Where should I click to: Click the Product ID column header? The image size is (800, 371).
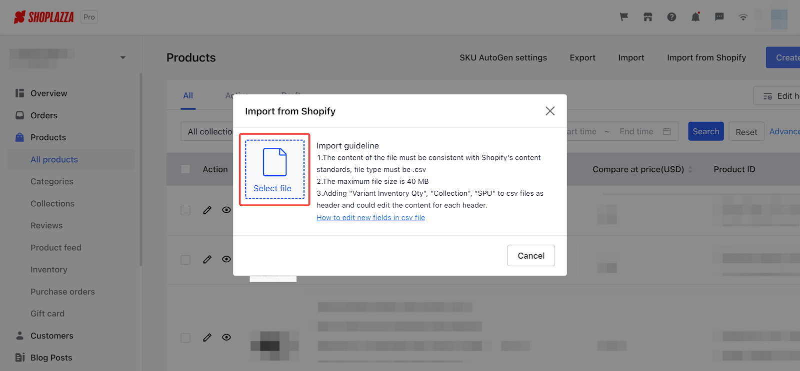coord(734,169)
